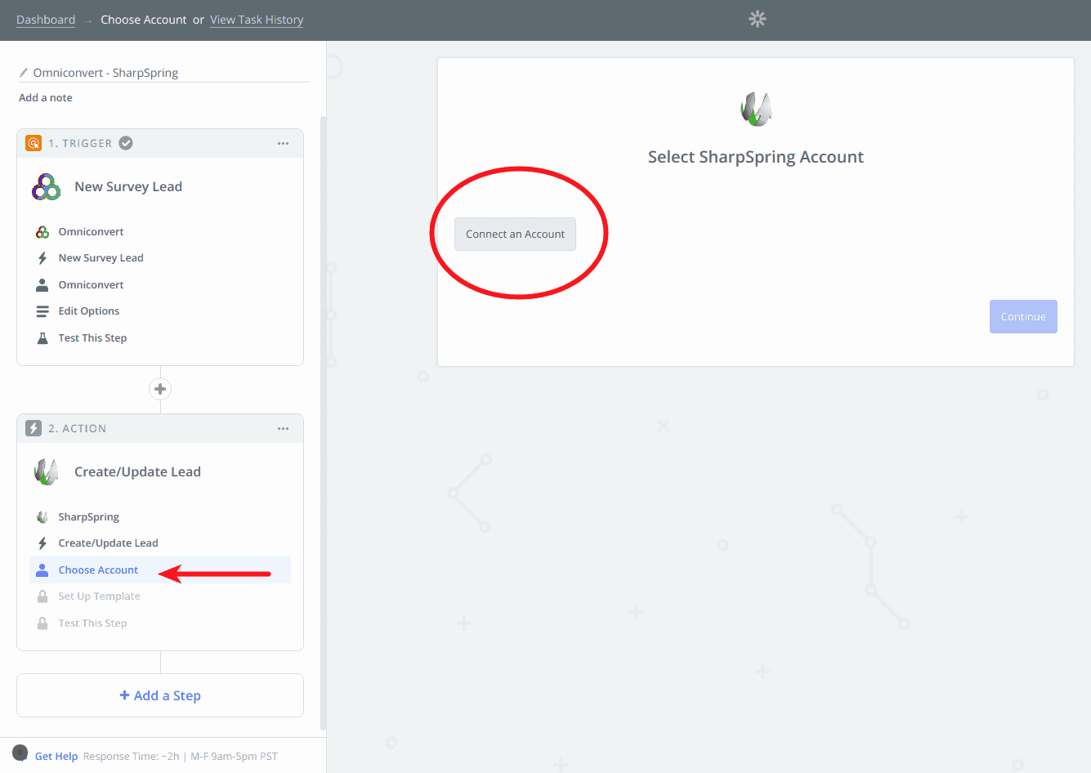Screen dimensions: 1091x773
Task: Click the SharpSpring logo in the action step
Action: (x=46, y=471)
